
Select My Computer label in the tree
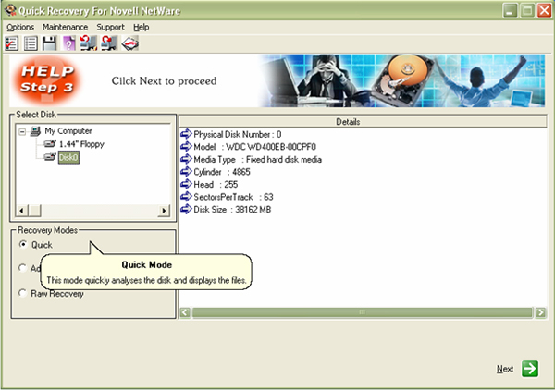coord(68,131)
